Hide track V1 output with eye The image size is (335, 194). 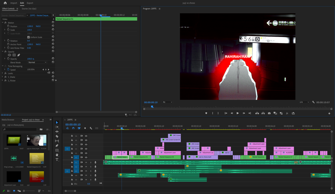pos(86,157)
